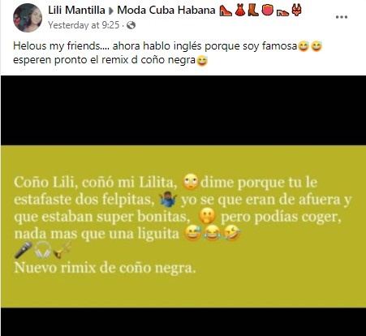The image size is (366, 336).
Task: Open the 'Yesterday at 9:25' timestamp
Action: click(84, 25)
